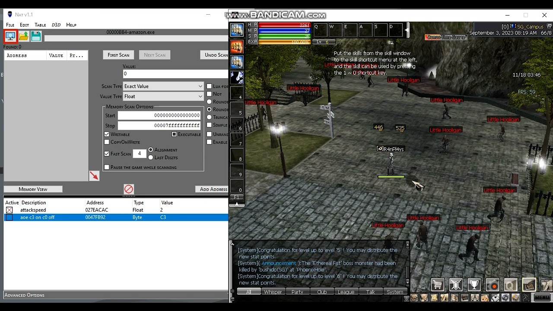553x311 pixels.
Task: Click the orange EXP progress bar
Action: [x=285, y=42]
